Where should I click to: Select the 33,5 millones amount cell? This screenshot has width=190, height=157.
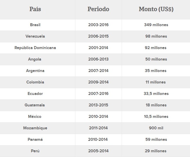point(156,93)
